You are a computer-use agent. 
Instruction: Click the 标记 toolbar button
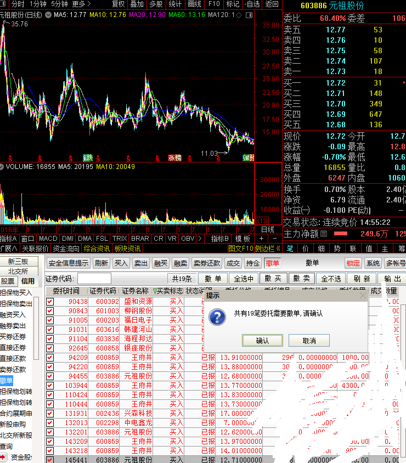pyautogui.click(x=233, y=4)
